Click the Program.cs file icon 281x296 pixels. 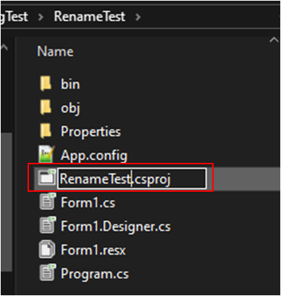48,273
